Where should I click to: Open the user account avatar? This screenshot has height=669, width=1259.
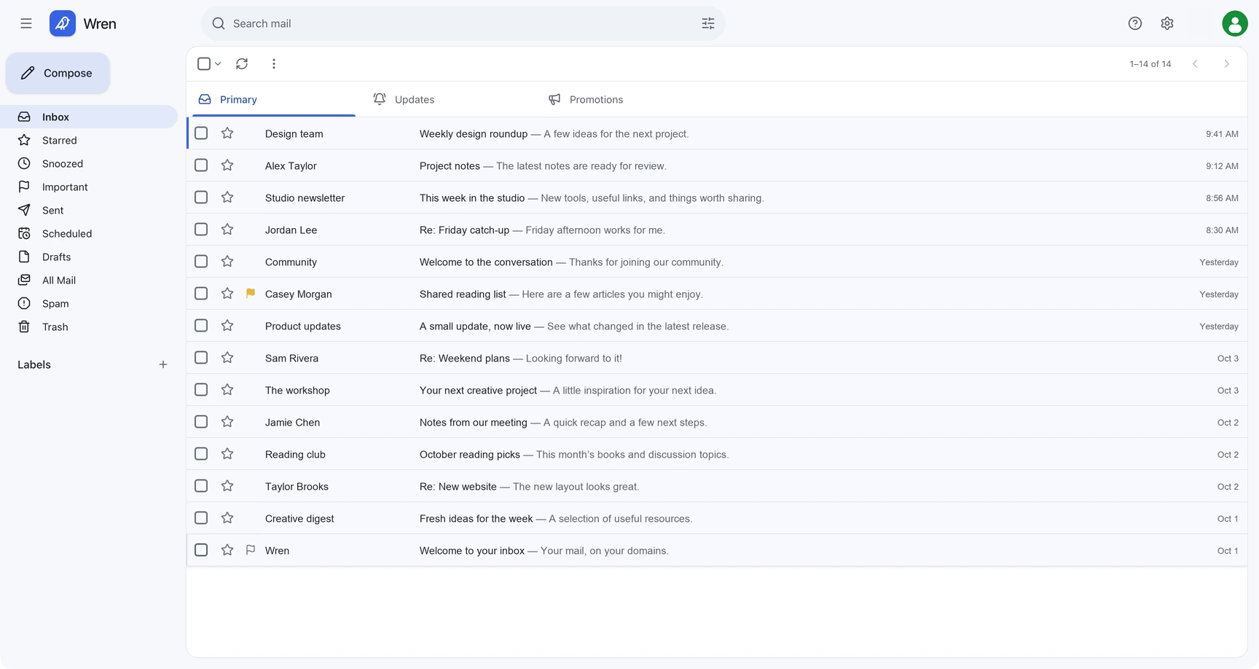coord(1235,23)
